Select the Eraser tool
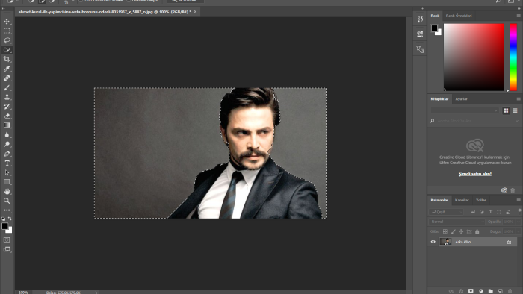Screen dimensions: 523x294 7,116
